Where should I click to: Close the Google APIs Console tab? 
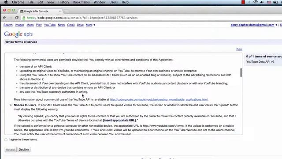60,11
